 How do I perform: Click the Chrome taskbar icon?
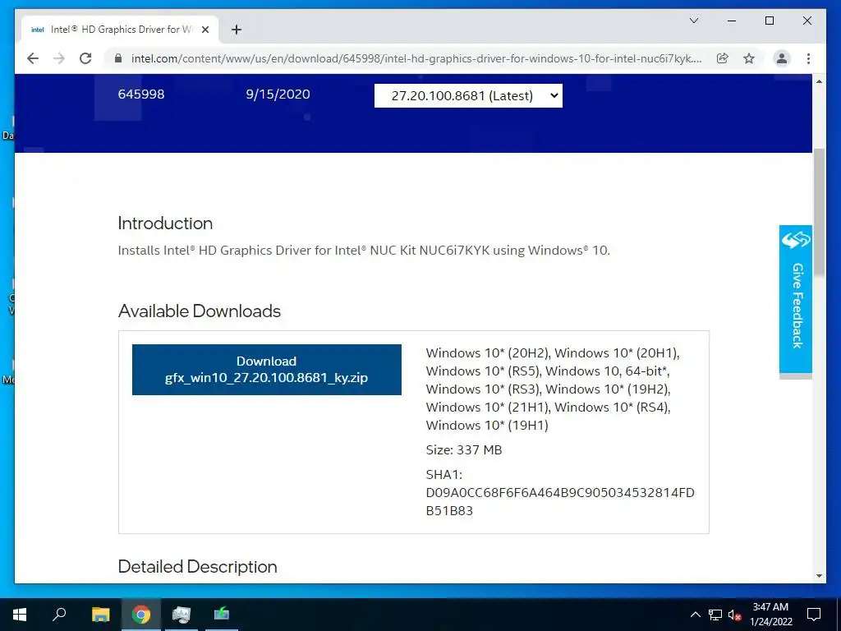pos(140,615)
